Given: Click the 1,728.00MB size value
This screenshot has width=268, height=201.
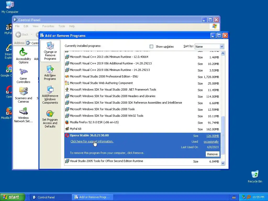Looking at the screenshot, I should (x=211, y=77).
